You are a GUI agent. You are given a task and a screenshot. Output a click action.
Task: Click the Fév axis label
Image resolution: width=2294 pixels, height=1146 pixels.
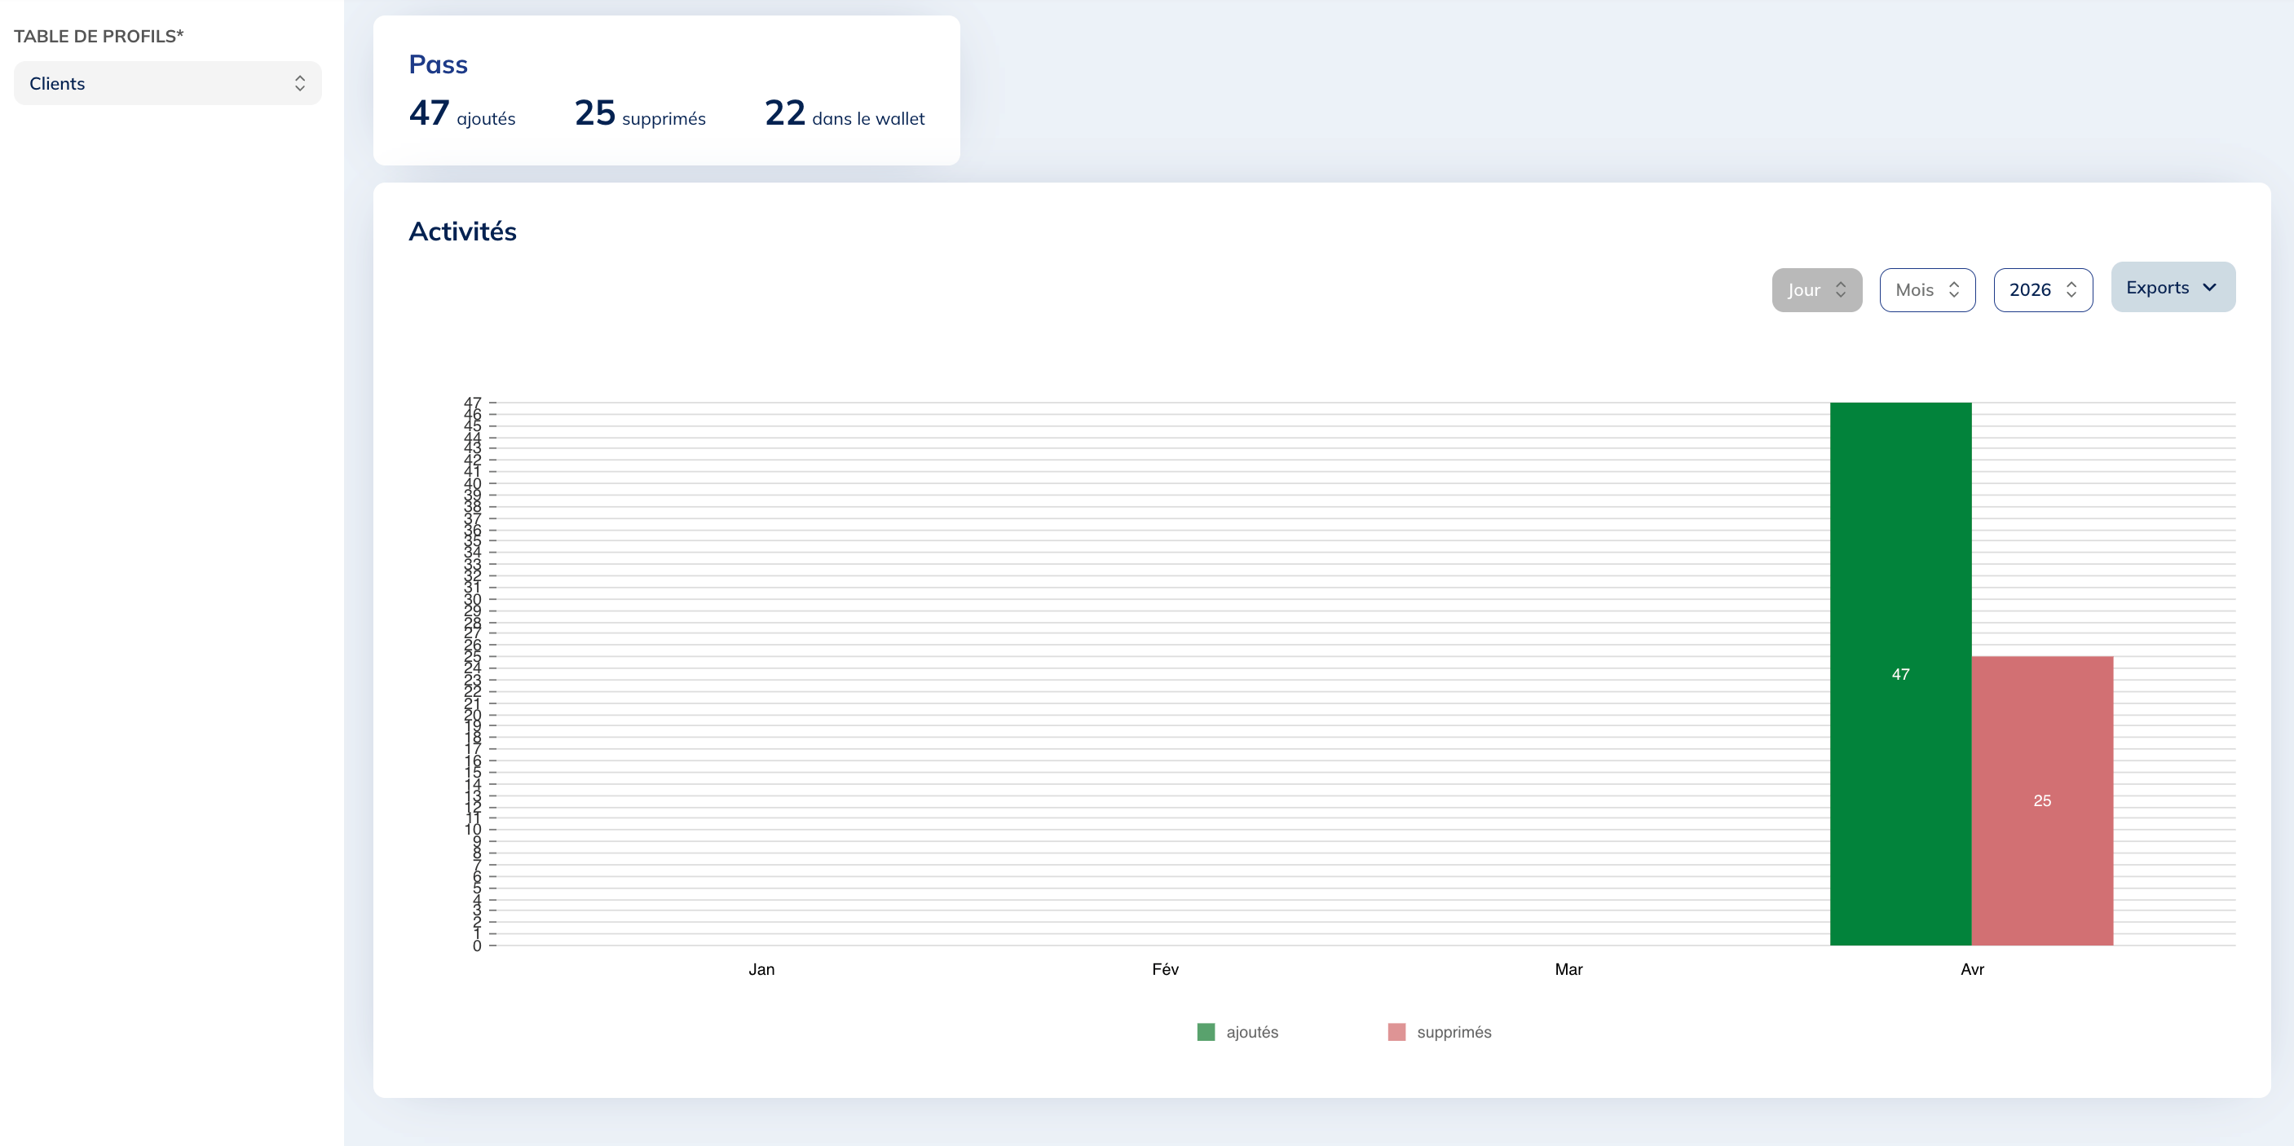[x=1165, y=969]
